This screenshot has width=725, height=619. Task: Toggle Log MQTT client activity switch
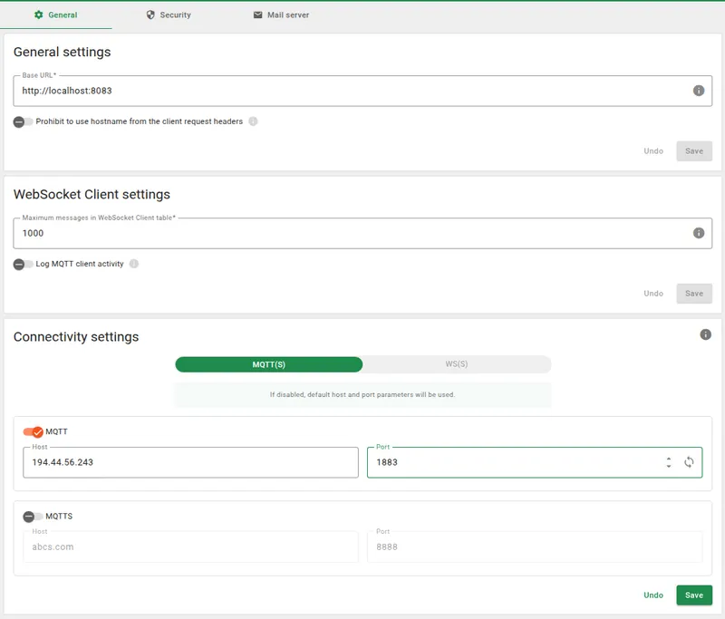pyautogui.click(x=23, y=264)
